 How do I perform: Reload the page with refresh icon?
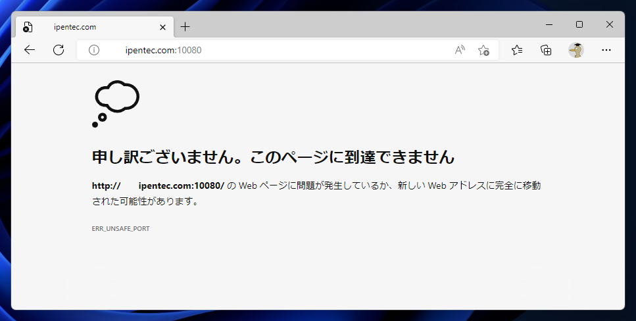coord(59,50)
